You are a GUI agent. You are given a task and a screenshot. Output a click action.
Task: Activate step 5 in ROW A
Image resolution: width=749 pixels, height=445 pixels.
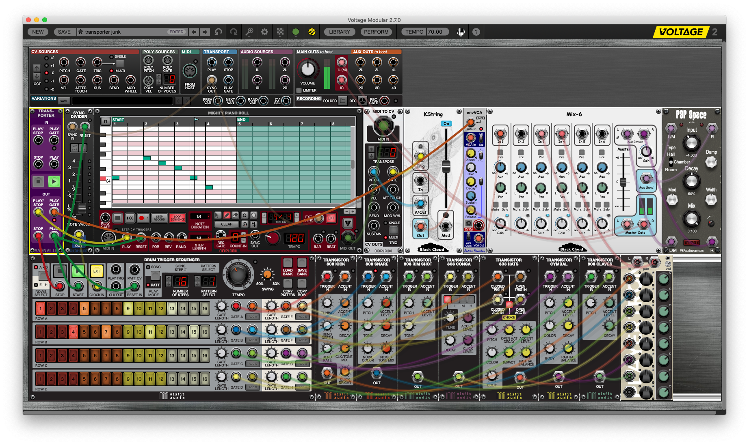coord(84,309)
